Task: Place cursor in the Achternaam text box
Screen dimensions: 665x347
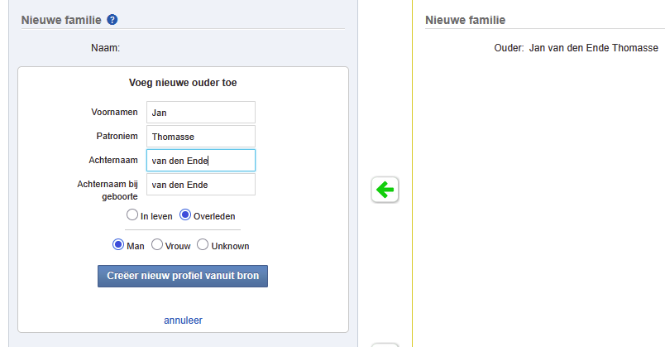Action: (x=200, y=160)
